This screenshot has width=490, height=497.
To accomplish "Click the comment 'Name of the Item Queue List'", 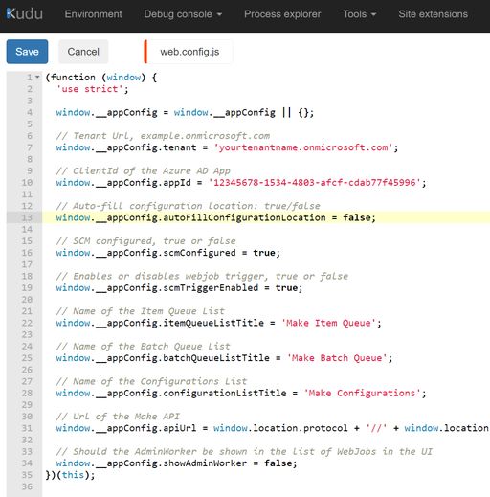I will pos(141,311).
